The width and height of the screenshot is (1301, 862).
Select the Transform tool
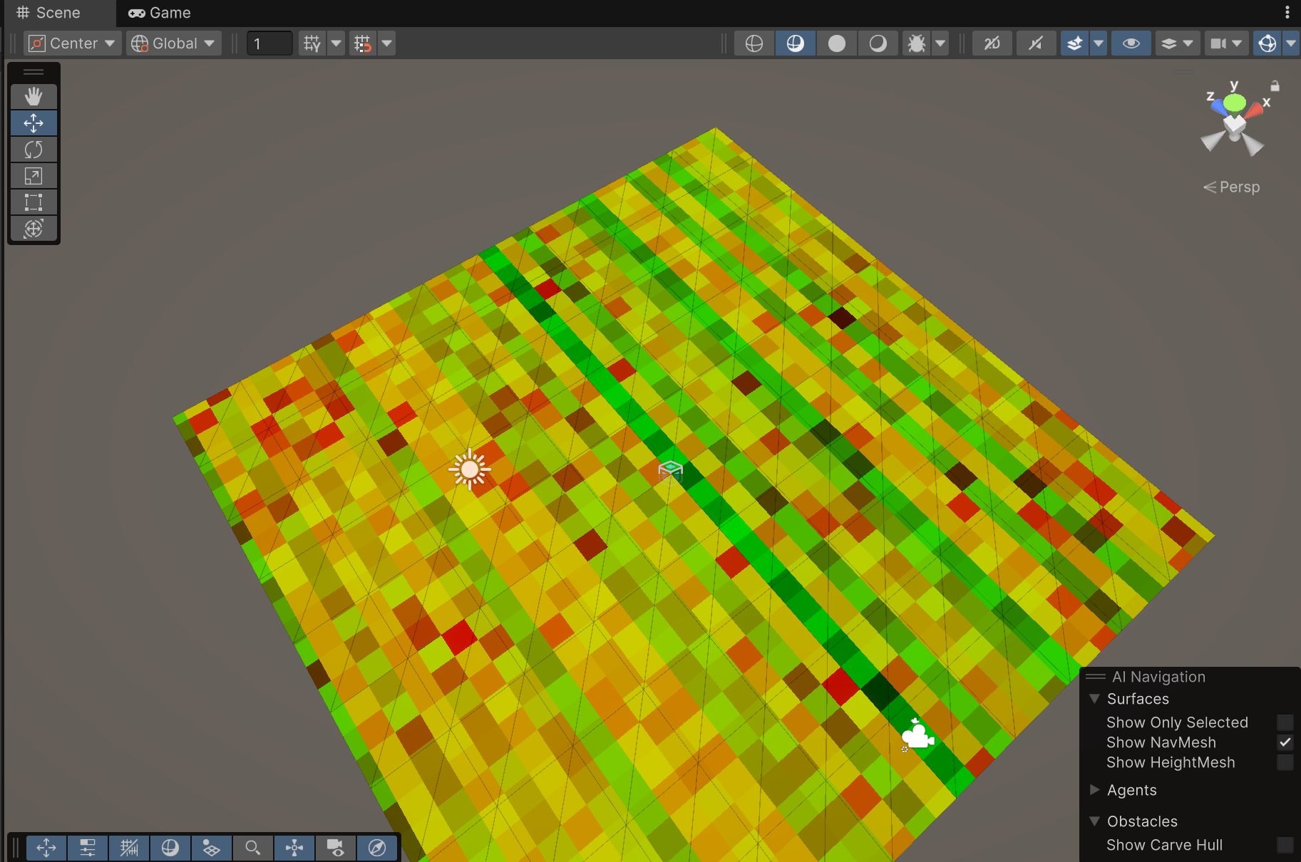[34, 229]
